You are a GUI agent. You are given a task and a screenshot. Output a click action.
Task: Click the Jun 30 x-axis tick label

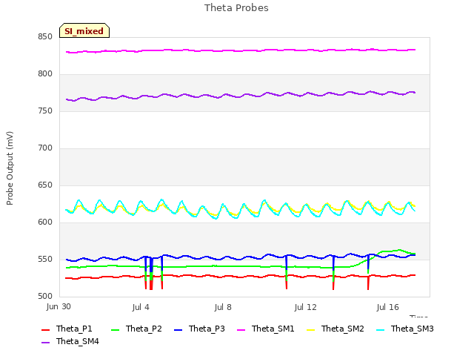(x=59, y=306)
